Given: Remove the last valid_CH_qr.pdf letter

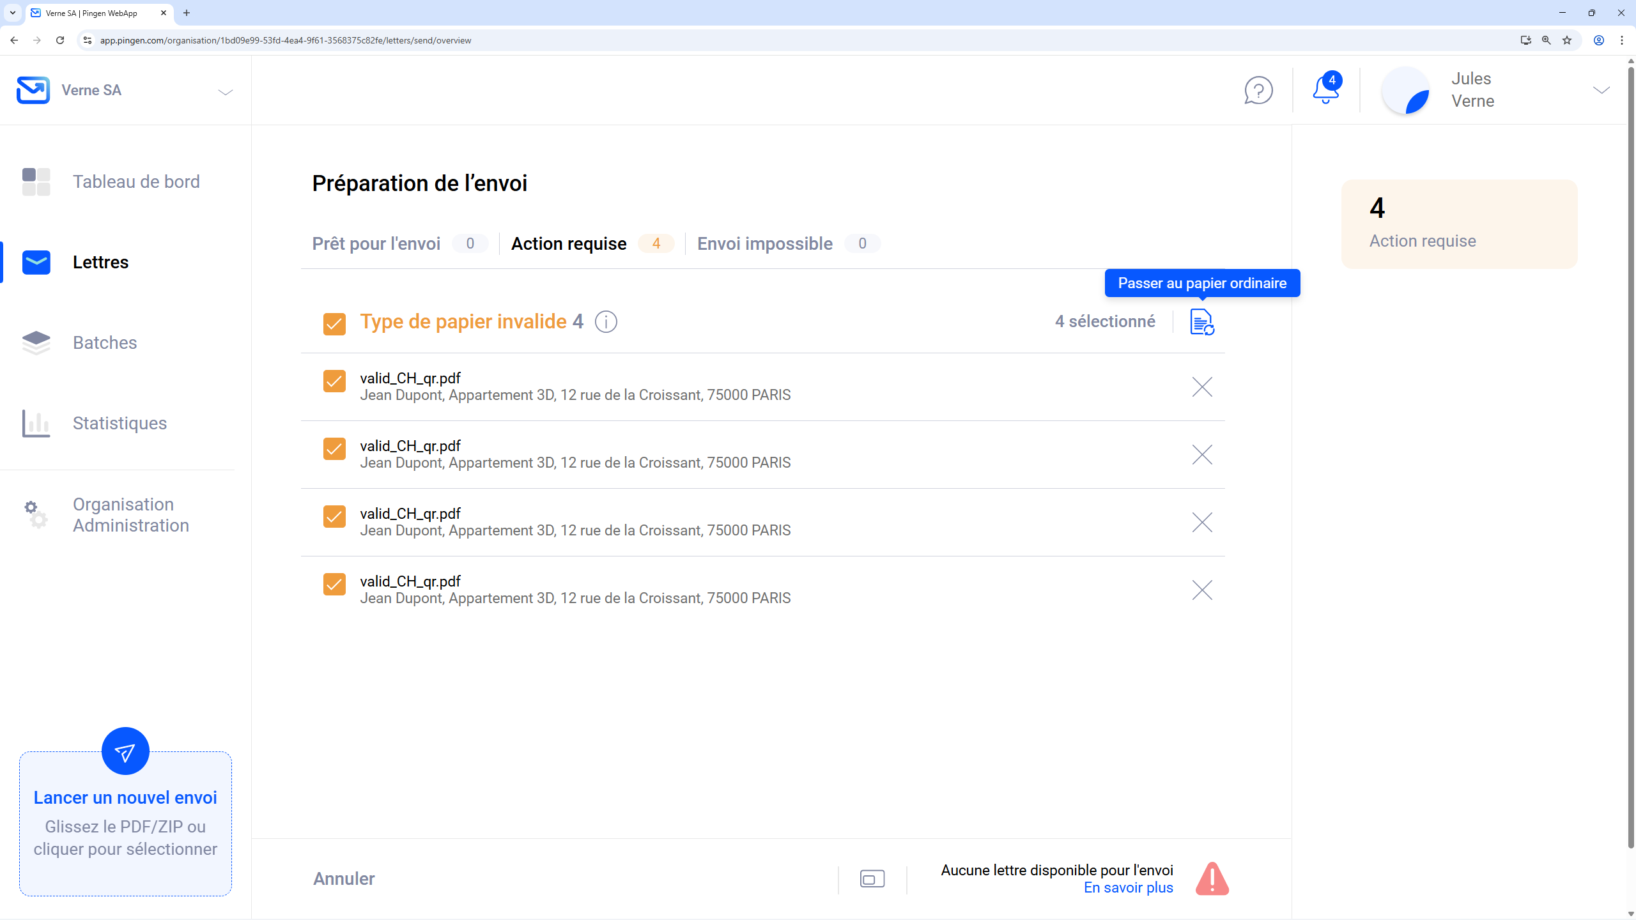Looking at the screenshot, I should tap(1202, 590).
